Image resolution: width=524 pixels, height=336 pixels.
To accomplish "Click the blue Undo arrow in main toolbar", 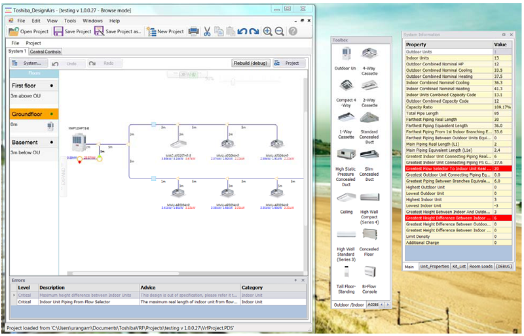I will 242,31.
